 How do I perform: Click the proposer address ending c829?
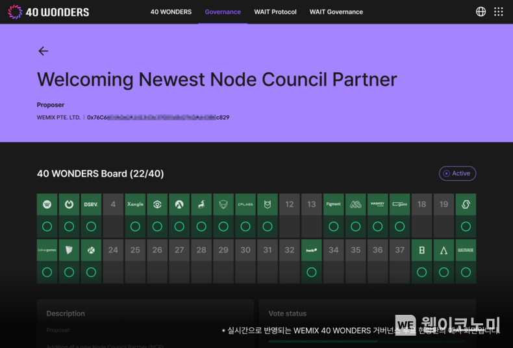click(x=158, y=117)
